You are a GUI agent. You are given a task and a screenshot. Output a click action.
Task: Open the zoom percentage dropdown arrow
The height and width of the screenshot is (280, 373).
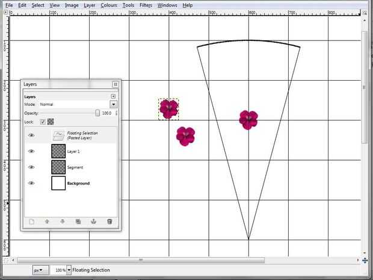pos(69,270)
